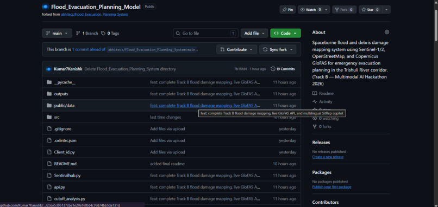This screenshot has height=207, width=438.
Task: Click the public/data folder icon
Action: 49,106
